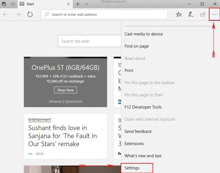Viewport: 220px width, 173px height.
Task: Minimize the Edge window
Action: (189, 4)
